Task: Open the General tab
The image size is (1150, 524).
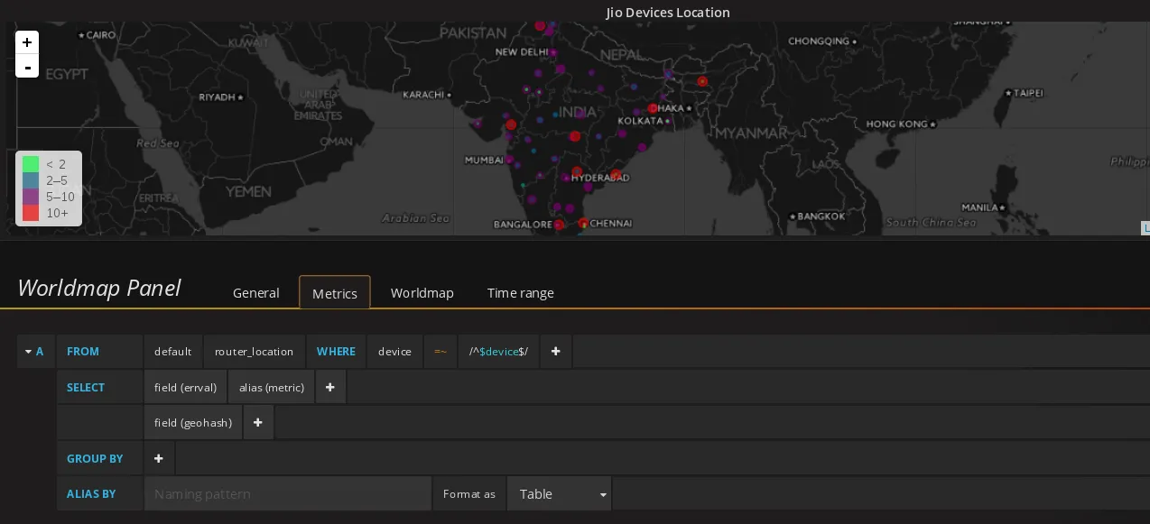Action: [255, 292]
